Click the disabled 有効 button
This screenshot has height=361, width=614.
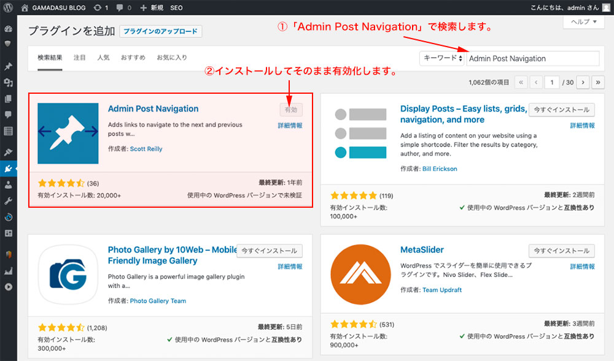(x=291, y=110)
